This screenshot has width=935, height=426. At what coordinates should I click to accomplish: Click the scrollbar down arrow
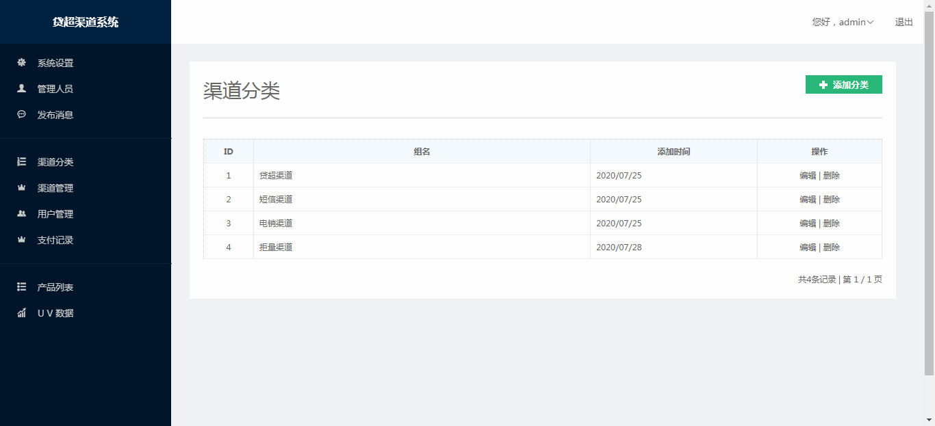coord(929,420)
